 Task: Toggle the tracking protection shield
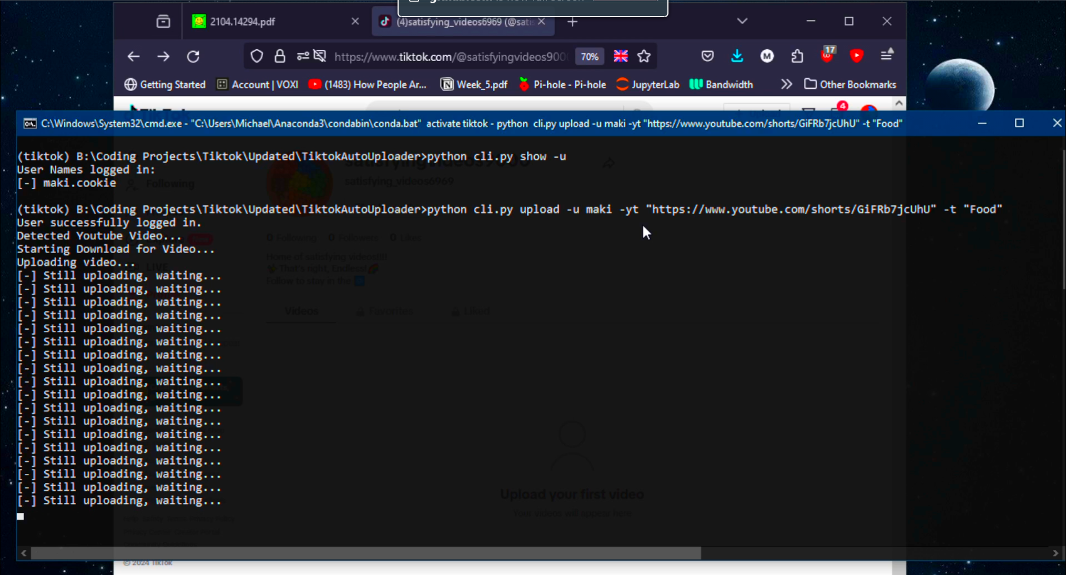point(257,56)
